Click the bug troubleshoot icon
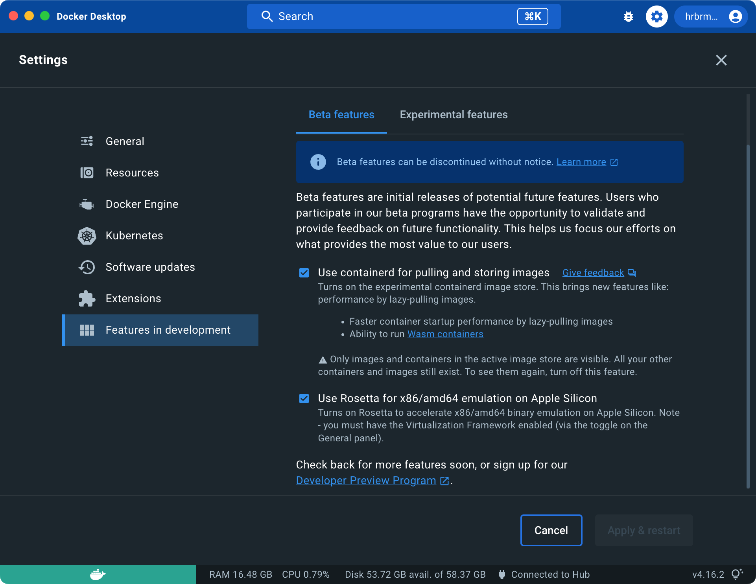Image resolution: width=756 pixels, height=584 pixels. [x=628, y=17]
